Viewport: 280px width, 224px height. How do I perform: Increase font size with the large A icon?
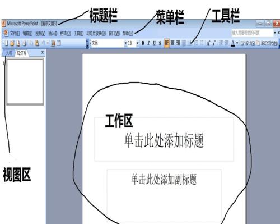208,43
